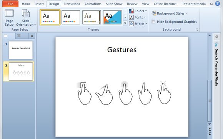Open the Transitions ribbon tab
The height and width of the screenshot is (139, 223).
click(72, 4)
